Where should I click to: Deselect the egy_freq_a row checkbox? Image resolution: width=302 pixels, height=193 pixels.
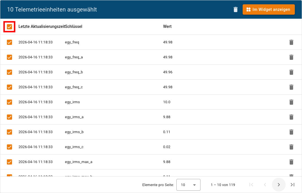9,57
